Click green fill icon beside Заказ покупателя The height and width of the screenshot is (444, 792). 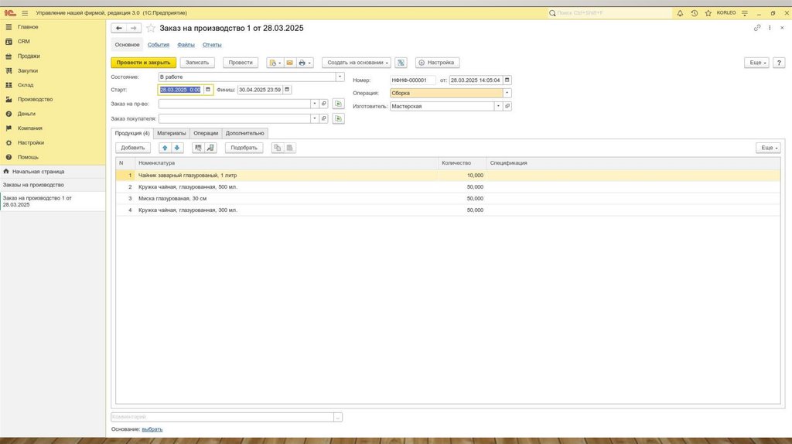pos(339,118)
